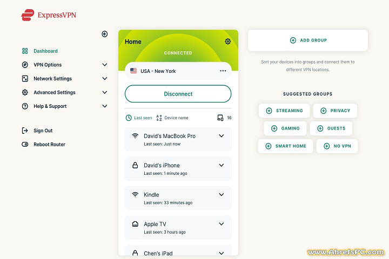Add the suggested NO VPN group

[337, 146]
